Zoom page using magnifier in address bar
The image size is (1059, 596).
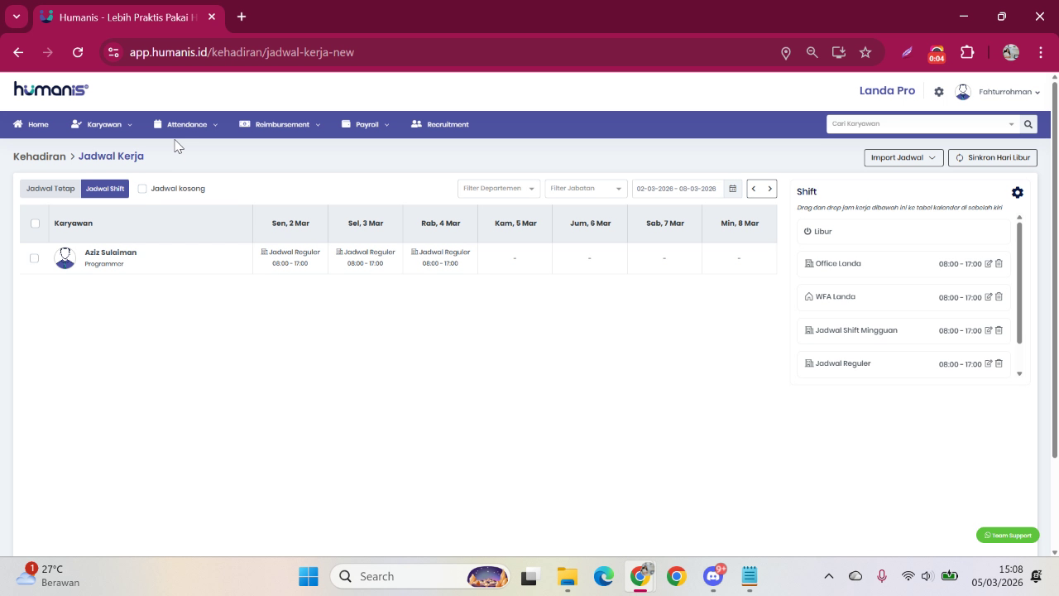812,52
